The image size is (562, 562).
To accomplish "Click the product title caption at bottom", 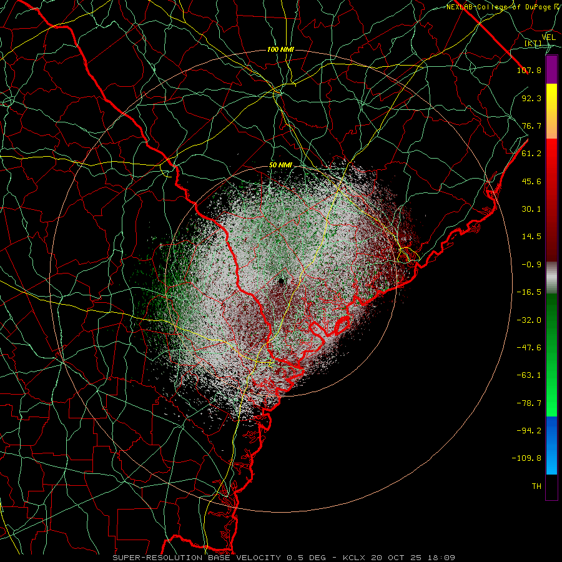I will 284,558.
